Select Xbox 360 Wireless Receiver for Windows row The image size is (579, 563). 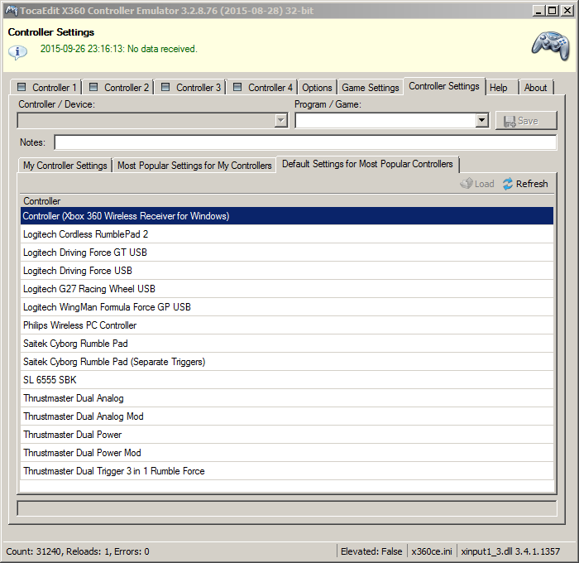click(x=286, y=216)
